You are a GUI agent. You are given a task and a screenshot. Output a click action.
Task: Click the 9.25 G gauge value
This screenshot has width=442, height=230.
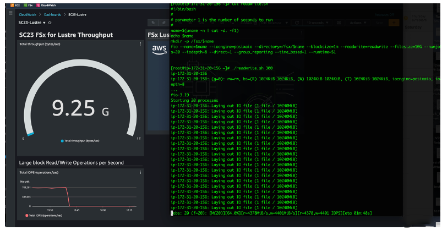[80, 108]
